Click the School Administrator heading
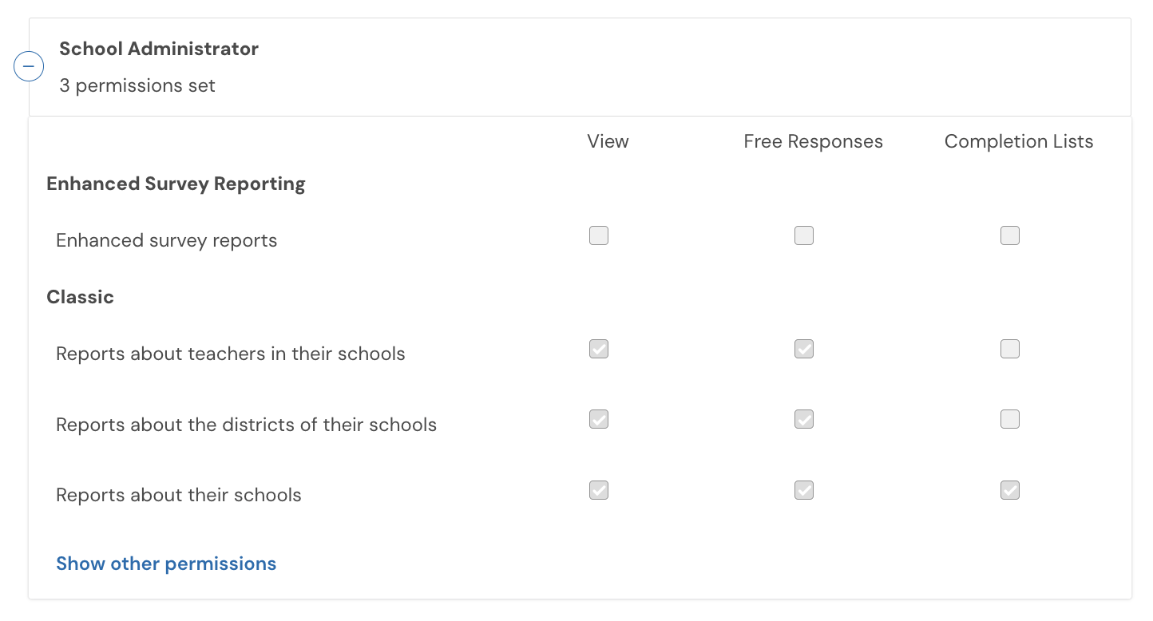The width and height of the screenshot is (1153, 621). 159,49
